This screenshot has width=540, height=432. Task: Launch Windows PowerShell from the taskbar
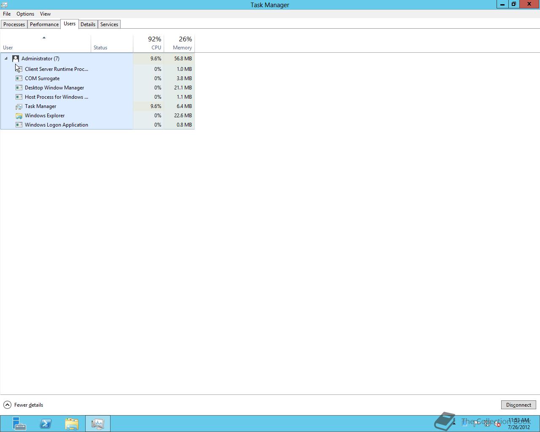click(x=46, y=424)
